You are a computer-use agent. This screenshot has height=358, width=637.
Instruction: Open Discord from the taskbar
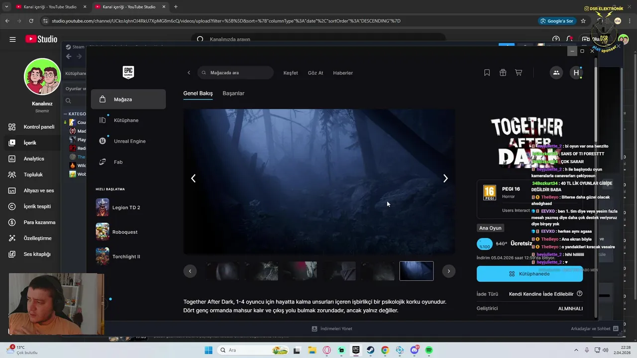click(415, 350)
